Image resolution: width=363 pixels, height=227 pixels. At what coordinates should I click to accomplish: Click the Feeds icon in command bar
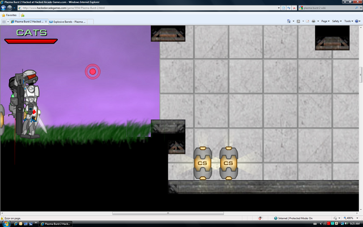pos(298,22)
